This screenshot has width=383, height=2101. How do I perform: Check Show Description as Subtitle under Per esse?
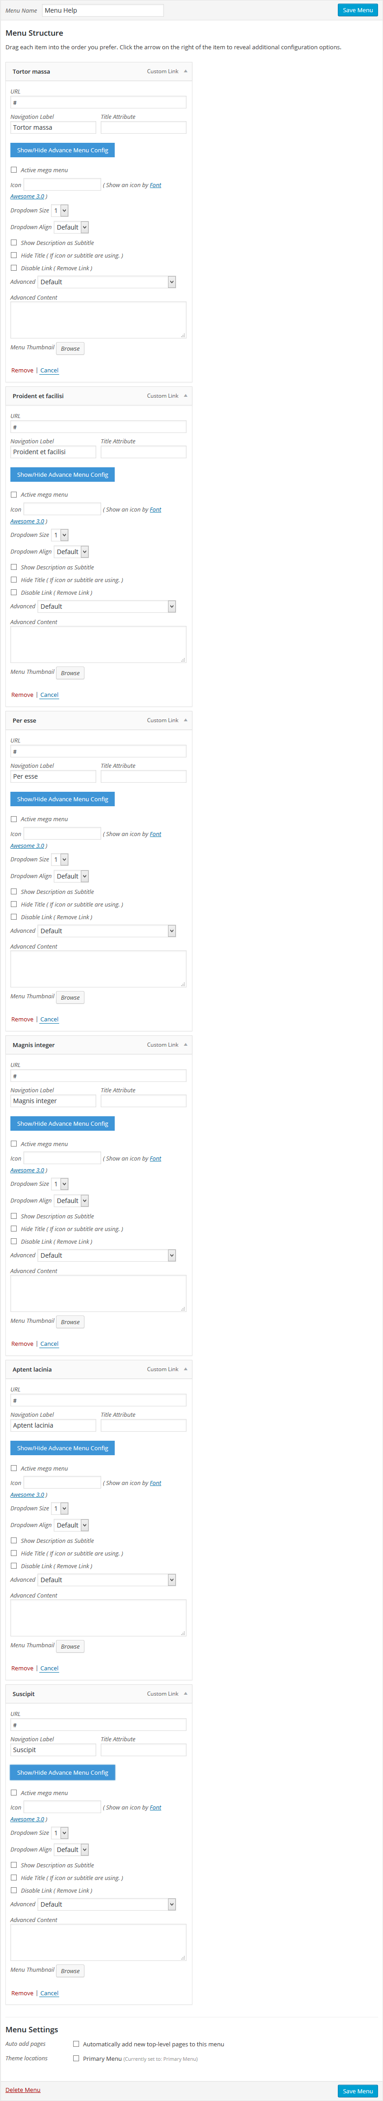(x=14, y=892)
